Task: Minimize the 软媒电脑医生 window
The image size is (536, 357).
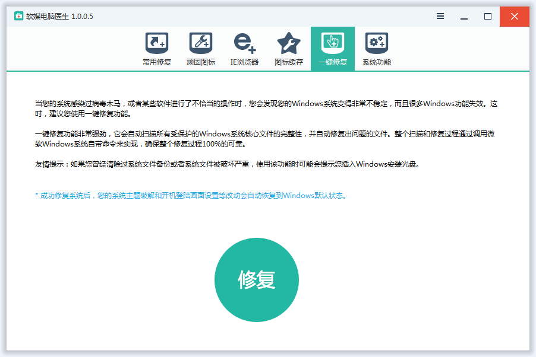Action: click(x=464, y=17)
